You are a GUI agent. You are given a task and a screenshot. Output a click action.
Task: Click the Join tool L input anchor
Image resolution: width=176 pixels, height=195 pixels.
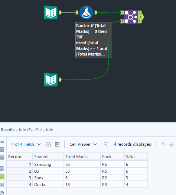(122, 12)
